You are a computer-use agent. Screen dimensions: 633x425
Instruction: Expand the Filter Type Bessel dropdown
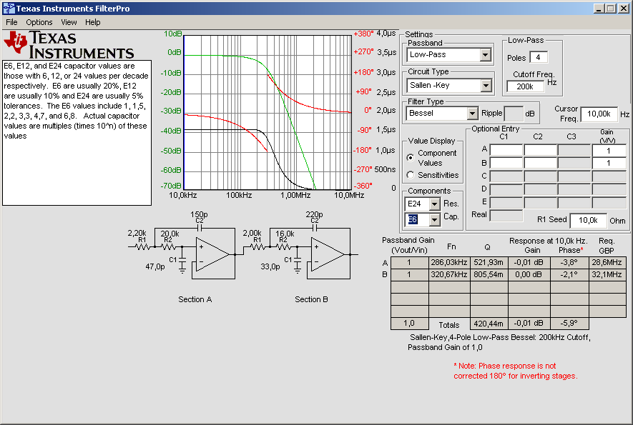coord(472,114)
